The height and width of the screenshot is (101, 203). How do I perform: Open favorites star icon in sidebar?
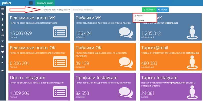coord(2,41)
